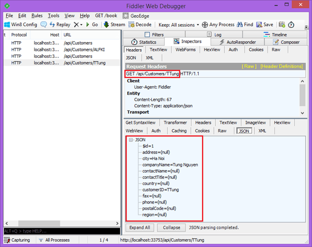The height and width of the screenshot is (247, 312).
Task: Click the Any Process target icon
Action: pos(205,24)
